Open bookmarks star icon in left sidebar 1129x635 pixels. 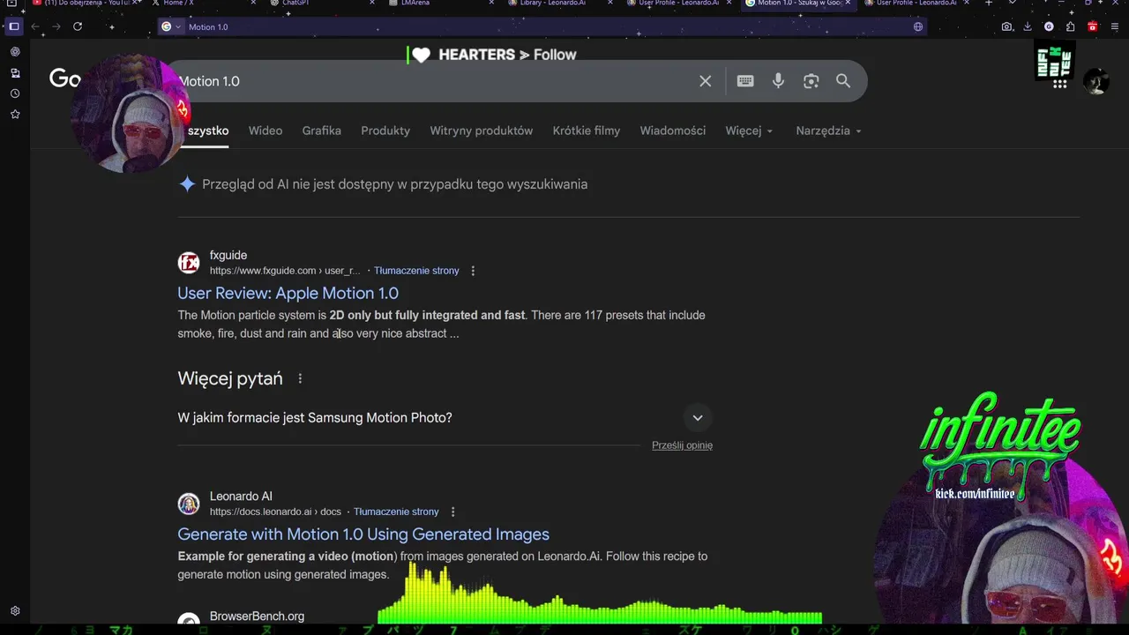click(x=15, y=114)
